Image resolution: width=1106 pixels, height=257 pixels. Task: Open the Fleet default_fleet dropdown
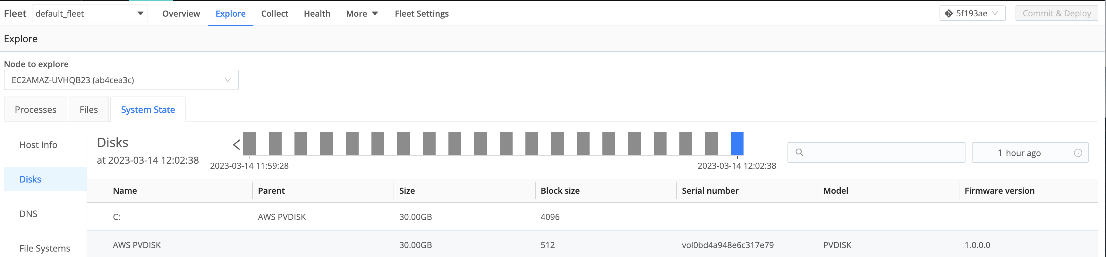(x=90, y=14)
